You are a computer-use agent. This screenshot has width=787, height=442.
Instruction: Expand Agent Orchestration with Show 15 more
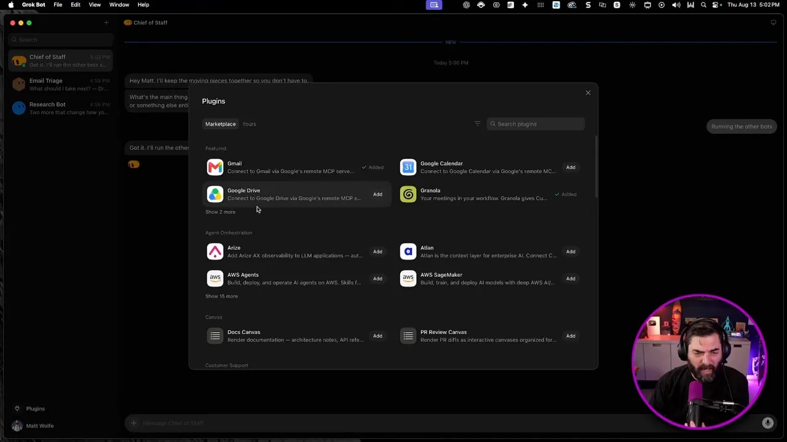(x=221, y=297)
